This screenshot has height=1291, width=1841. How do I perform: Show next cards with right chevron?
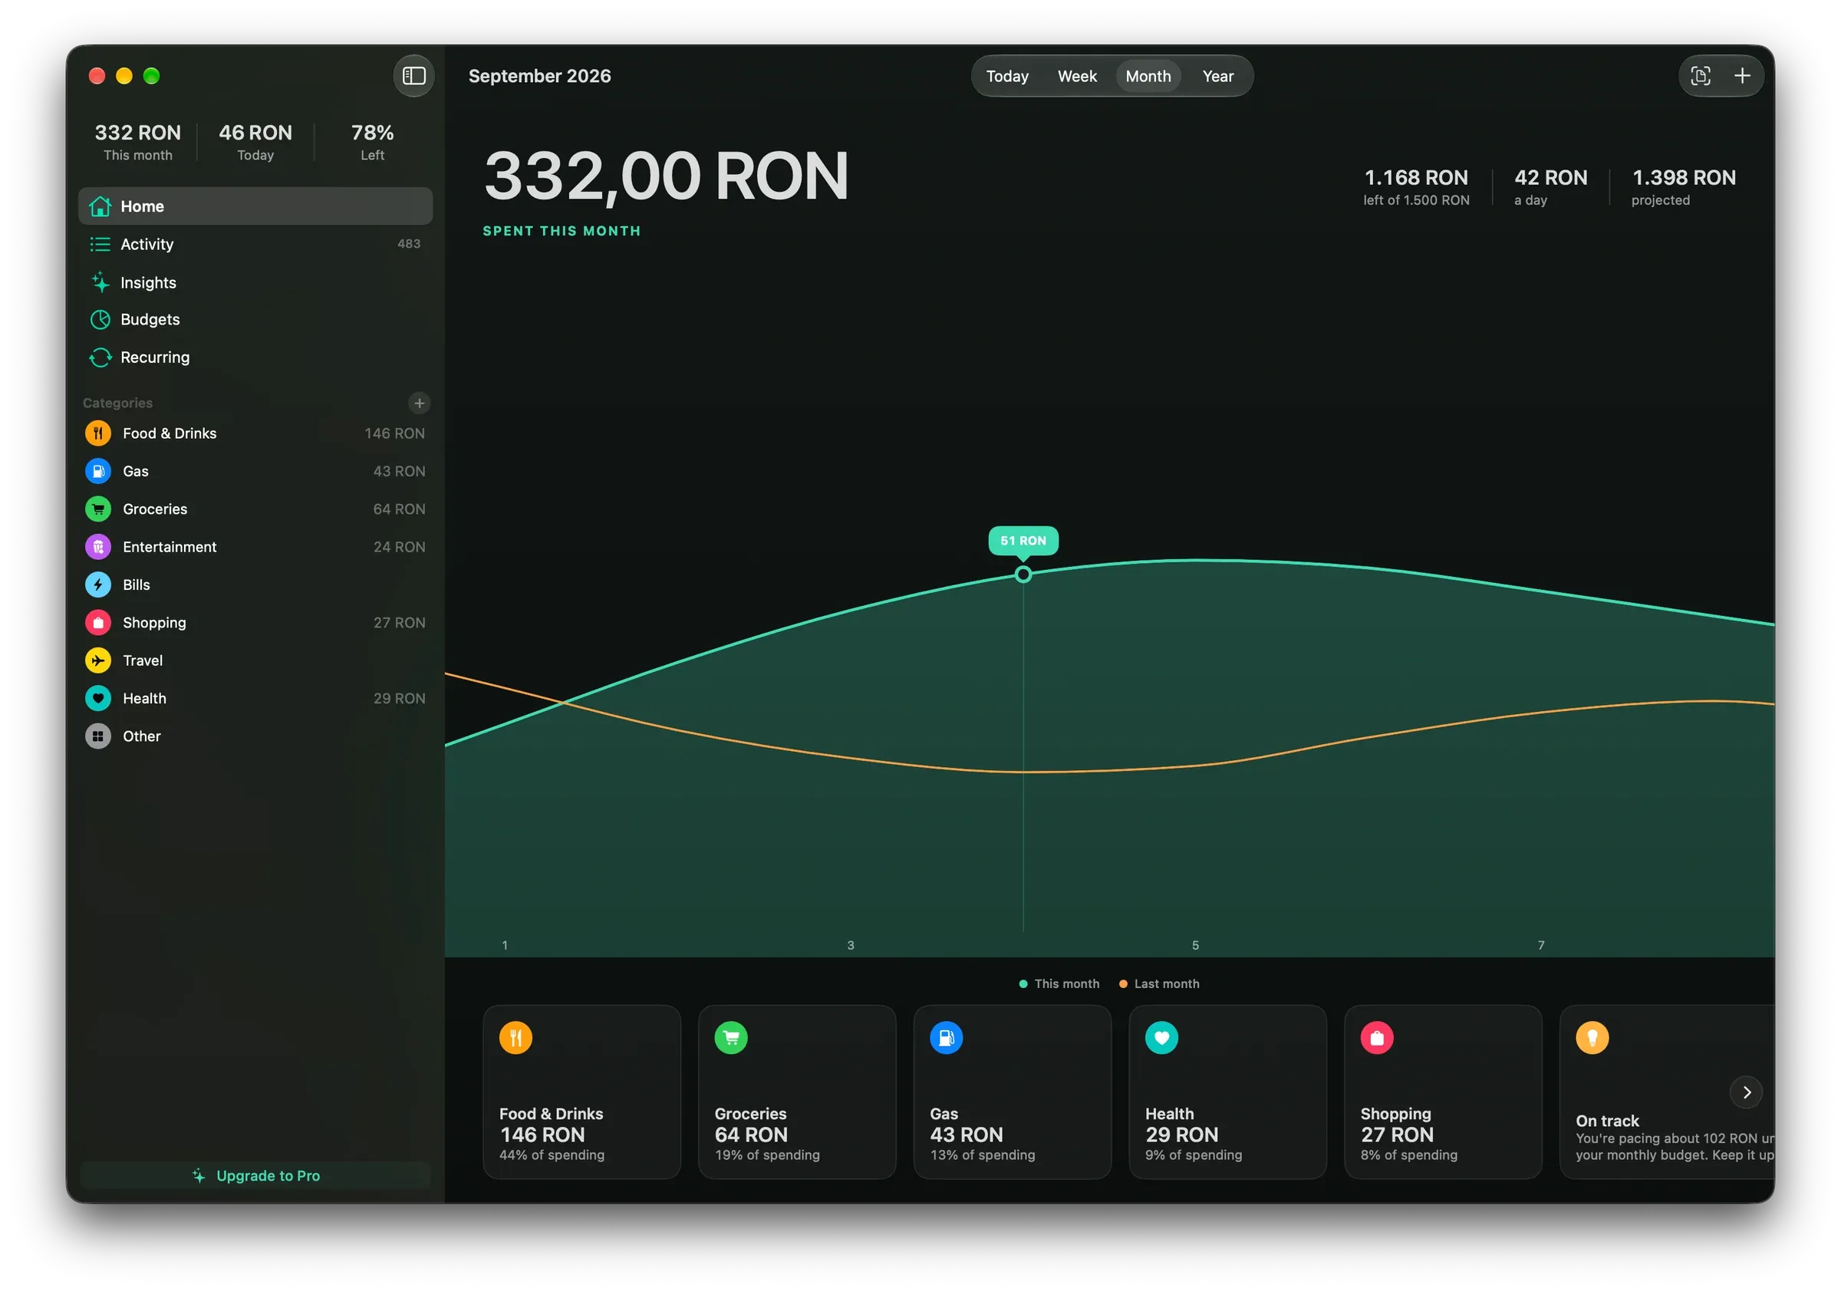[x=1747, y=1092]
